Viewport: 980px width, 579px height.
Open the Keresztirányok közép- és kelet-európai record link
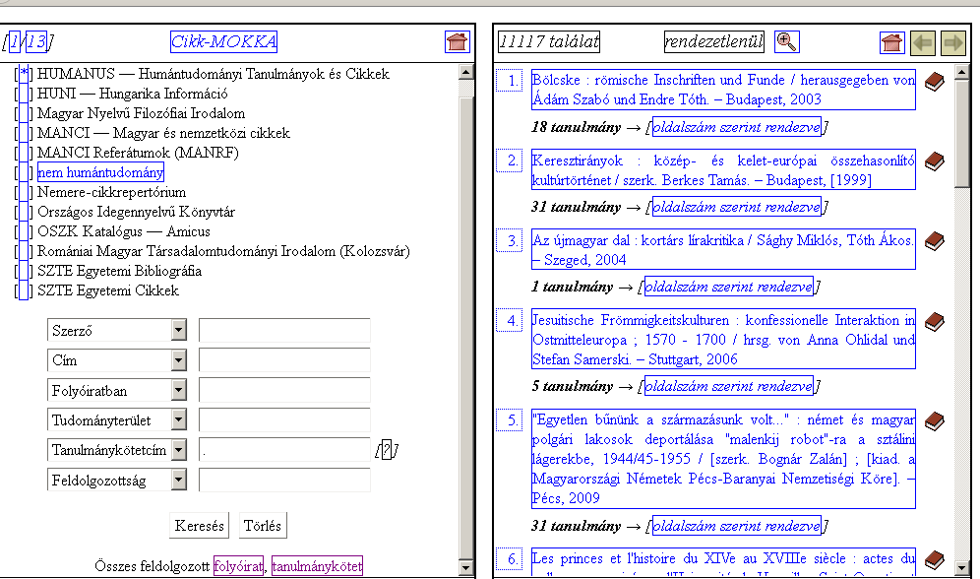click(x=723, y=170)
